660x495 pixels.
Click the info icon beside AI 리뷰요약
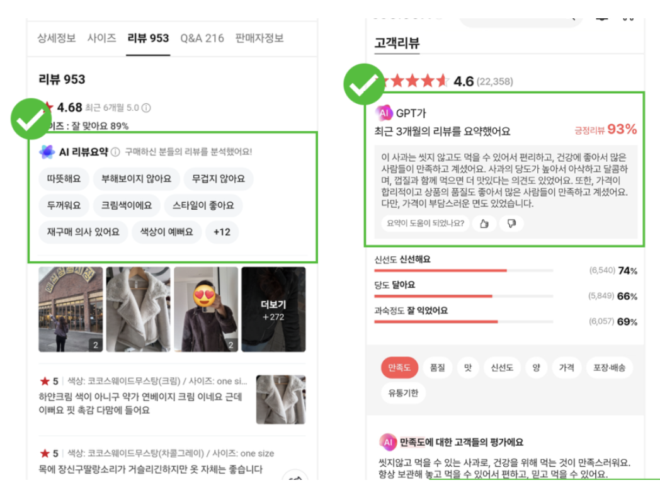(x=115, y=152)
